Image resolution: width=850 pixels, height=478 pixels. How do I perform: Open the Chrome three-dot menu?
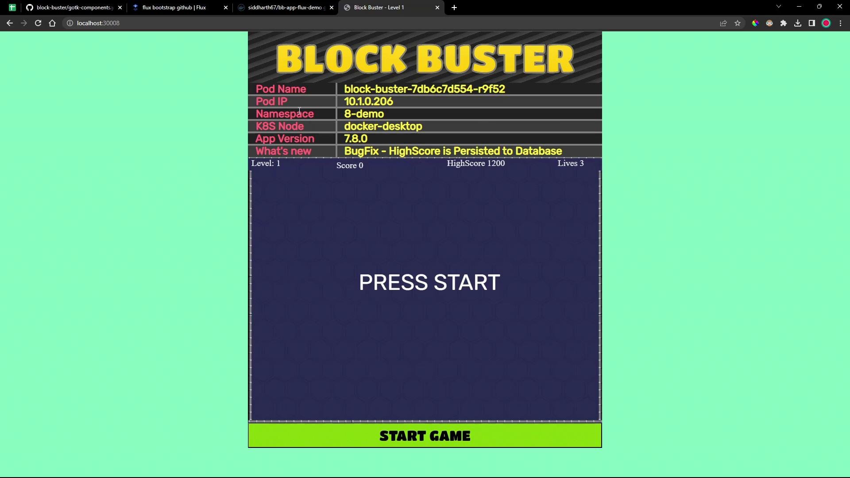pos(840,23)
